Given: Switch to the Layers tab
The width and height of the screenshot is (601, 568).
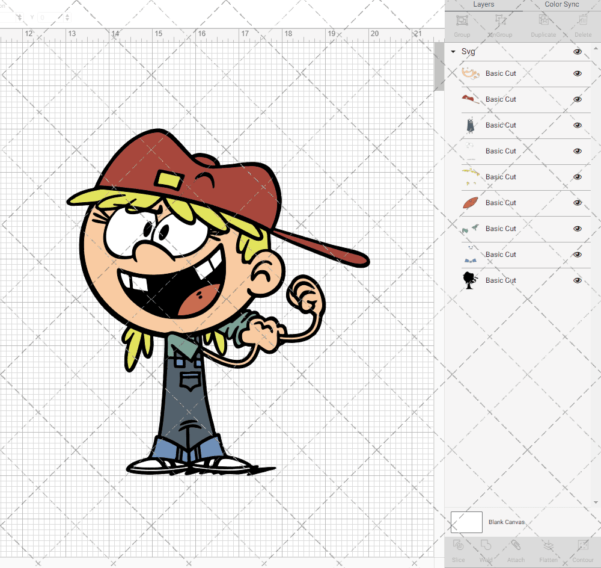Looking at the screenshot, I should (x=483, y=5).
